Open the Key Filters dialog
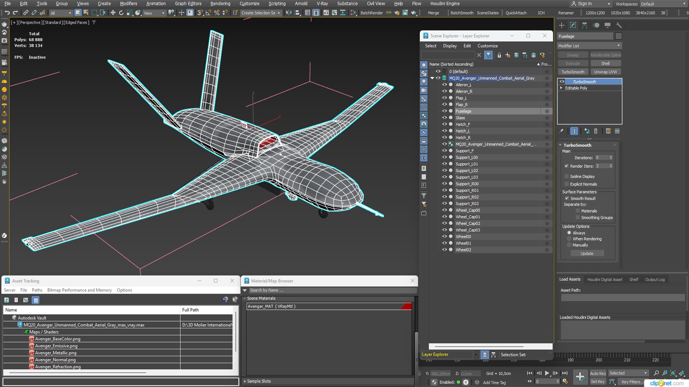Viewport: 689px width, 387px height. click(x=632, y=382)
